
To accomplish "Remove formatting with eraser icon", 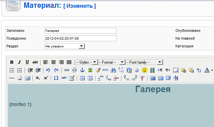I will (x=20, y=78).
